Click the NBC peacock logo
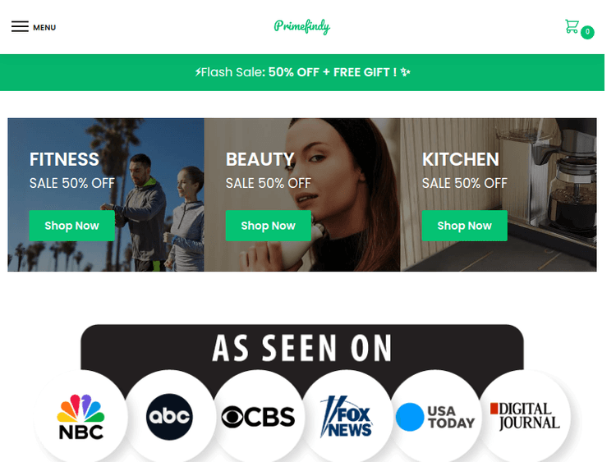Viewport: 616px width, 462px height. (80, 417)
